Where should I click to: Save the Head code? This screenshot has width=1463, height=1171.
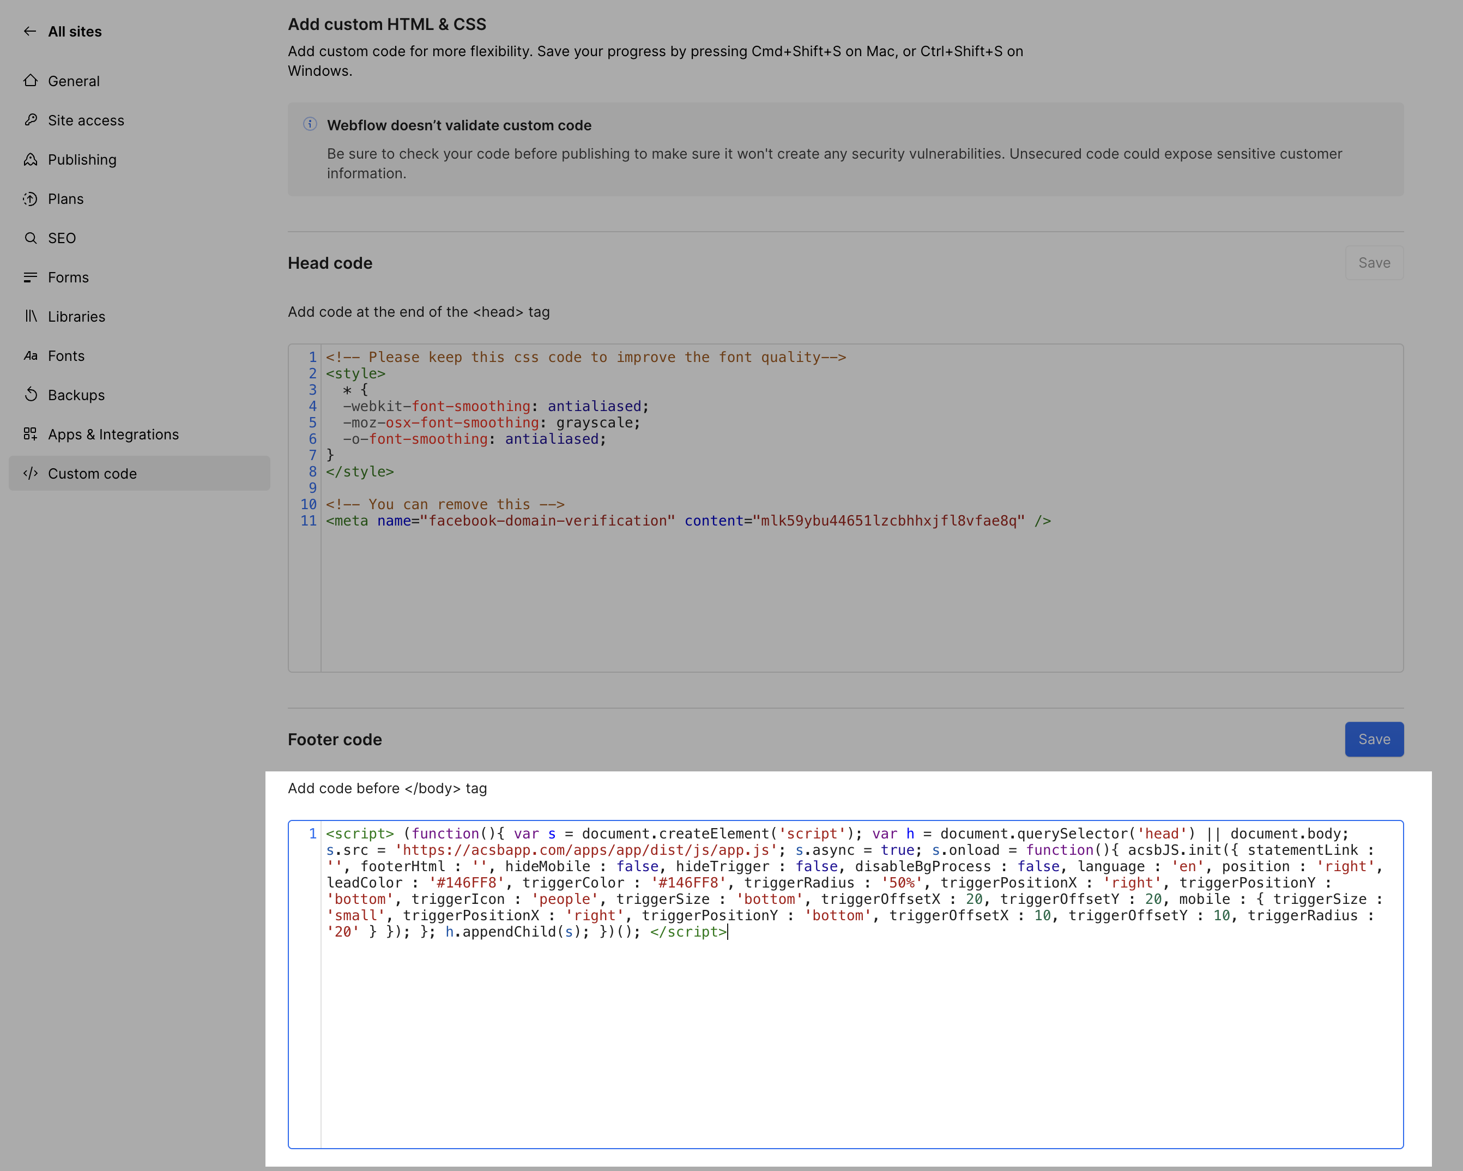pos(1374,263)
